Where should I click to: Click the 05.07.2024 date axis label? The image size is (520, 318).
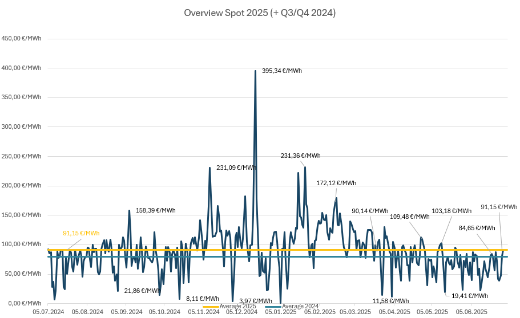(x=48, y=312)
